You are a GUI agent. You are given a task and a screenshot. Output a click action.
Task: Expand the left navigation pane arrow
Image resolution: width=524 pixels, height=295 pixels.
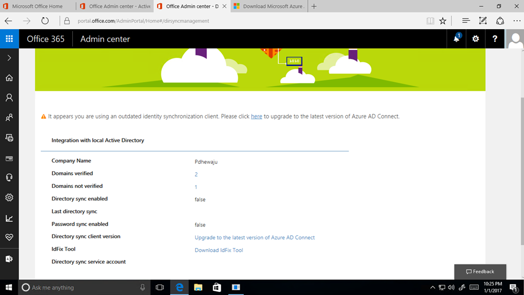pyautogui.click(x=9, y=58)
